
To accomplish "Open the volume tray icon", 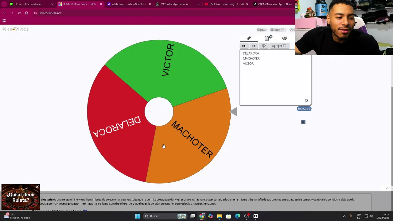I will pyautogui.click(x=371, y=216).
